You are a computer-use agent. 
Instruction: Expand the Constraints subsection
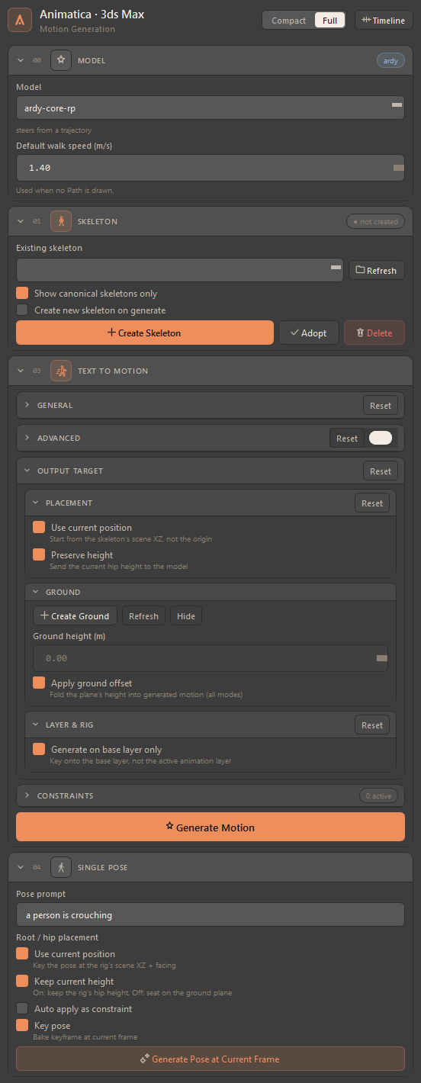click(27, 795)
